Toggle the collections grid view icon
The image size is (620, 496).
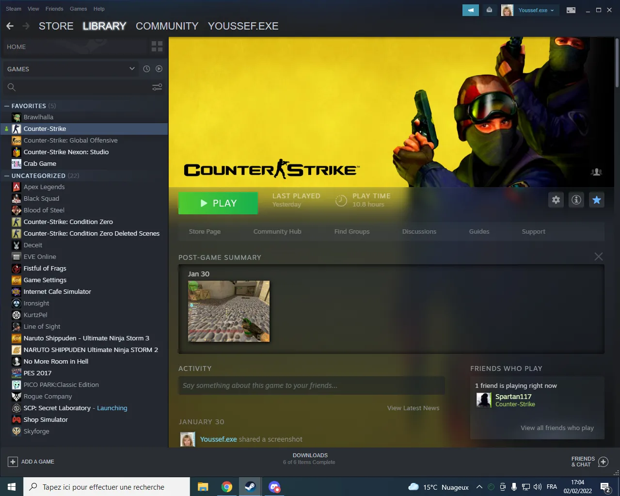coord(157,47)
